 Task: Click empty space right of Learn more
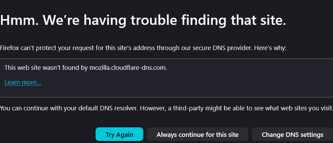(x=171, y=83)
